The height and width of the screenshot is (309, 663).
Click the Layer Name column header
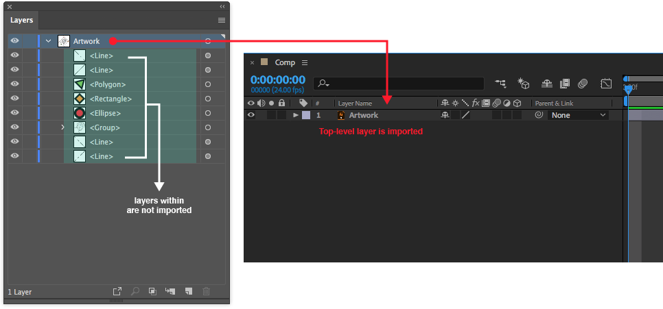[356, 103]
